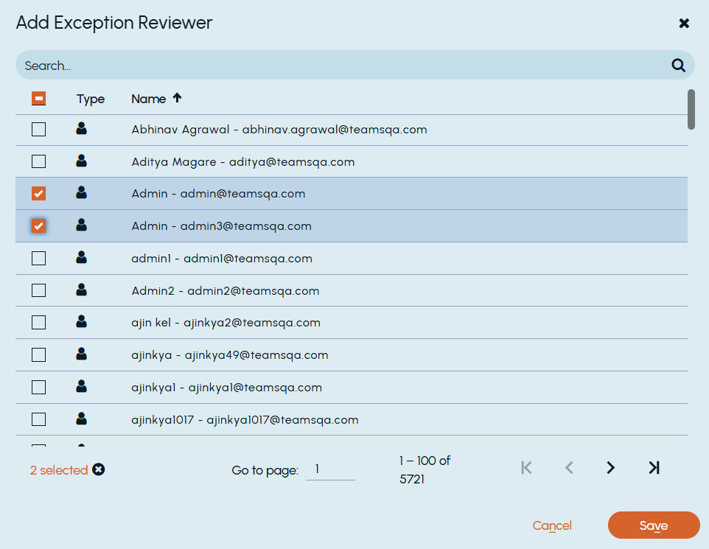Click user icon for ajin kel row

pyautogui.click(x=81, y=321)
